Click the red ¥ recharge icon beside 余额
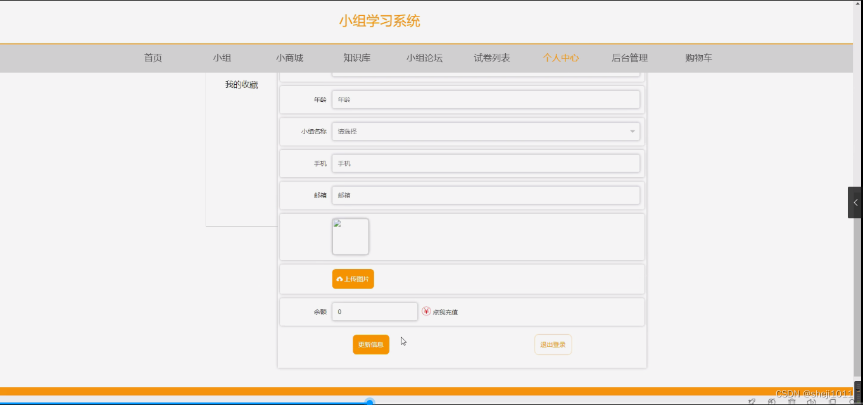This screenshot has height=405, width=863. click(425, 311)
